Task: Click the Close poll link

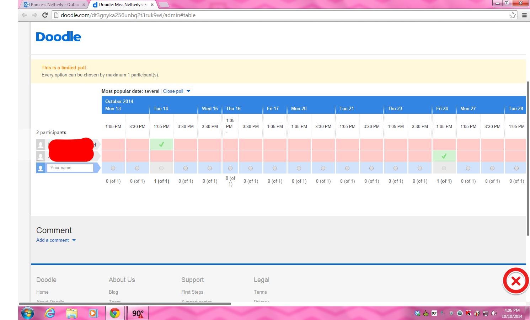Action: (173, 91)
